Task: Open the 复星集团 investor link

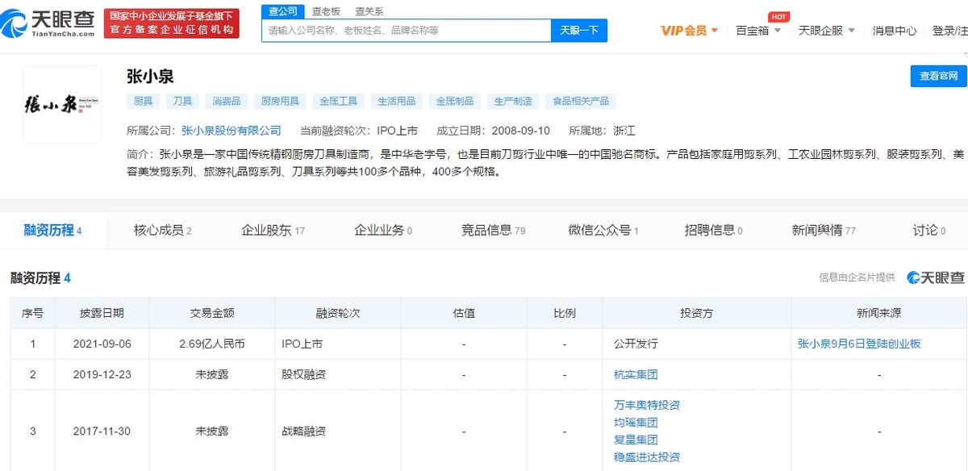Action: click(636, 440)
